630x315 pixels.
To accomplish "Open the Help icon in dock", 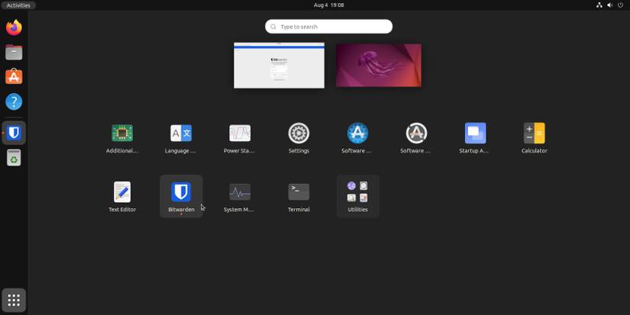I will (14, 101).
